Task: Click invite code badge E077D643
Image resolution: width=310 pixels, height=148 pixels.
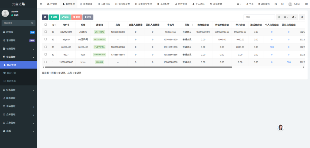Action: [x=99, y=32]
